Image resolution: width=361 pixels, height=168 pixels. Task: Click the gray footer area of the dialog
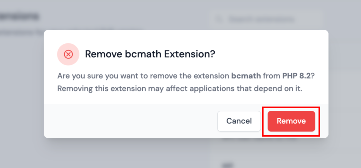[111, 121]
